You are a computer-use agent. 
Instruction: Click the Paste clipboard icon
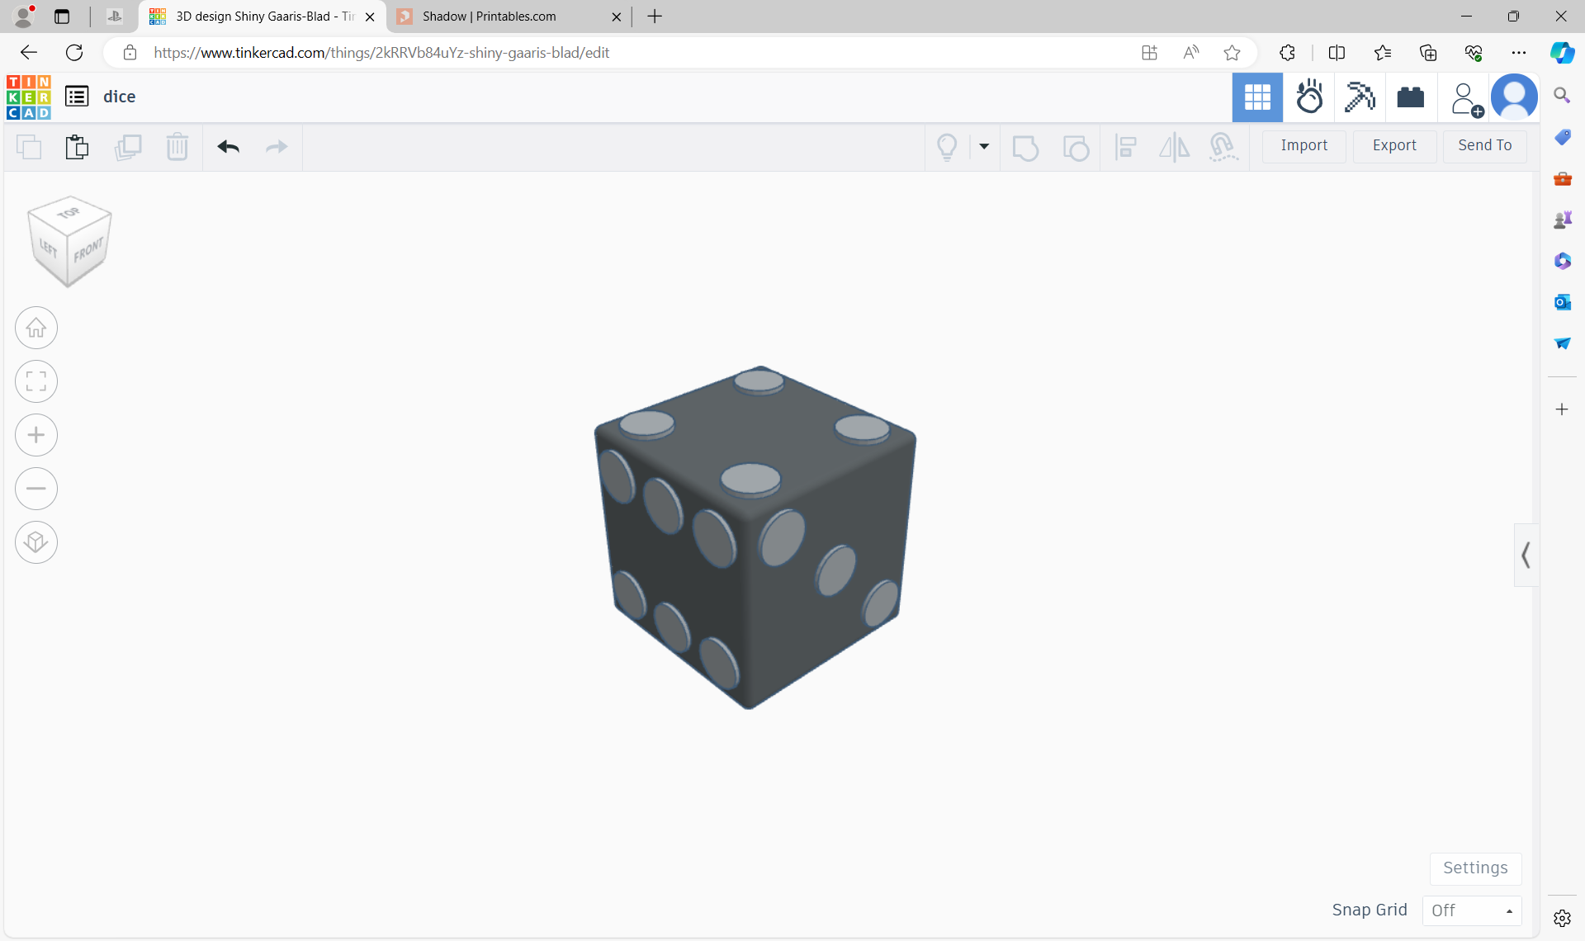[x=77, y=147]
